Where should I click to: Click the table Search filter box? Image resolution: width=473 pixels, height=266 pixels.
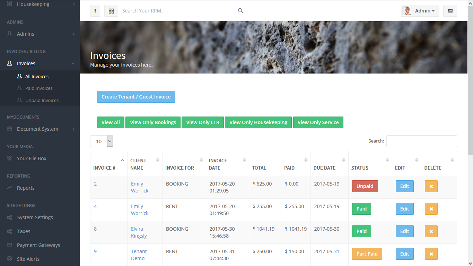pyautogui.click(x=421, y=141)
